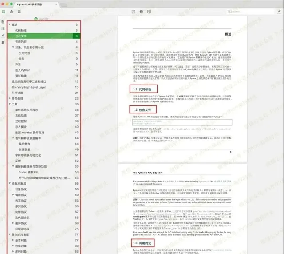
Task: Open the annotations pencil sidebar icon
Action: pyautogui.click(x=3, y=36)
